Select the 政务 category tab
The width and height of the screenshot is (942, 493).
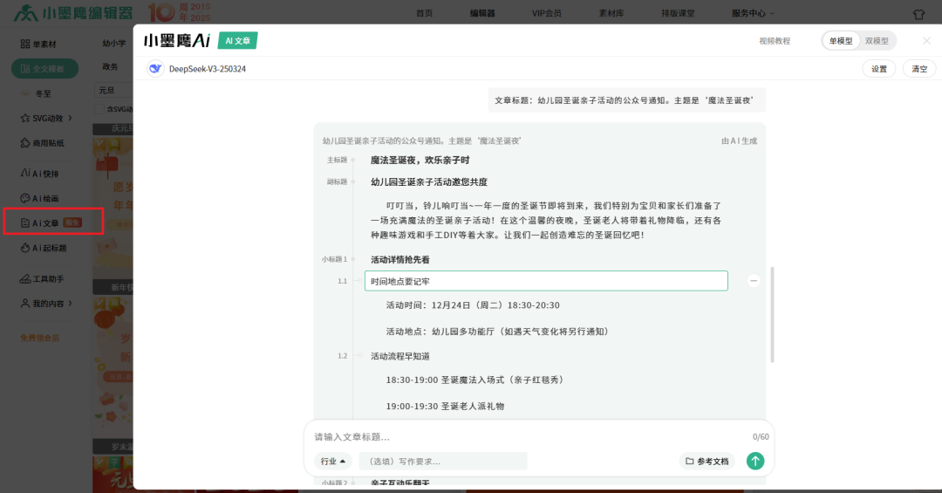click(111, 66)
